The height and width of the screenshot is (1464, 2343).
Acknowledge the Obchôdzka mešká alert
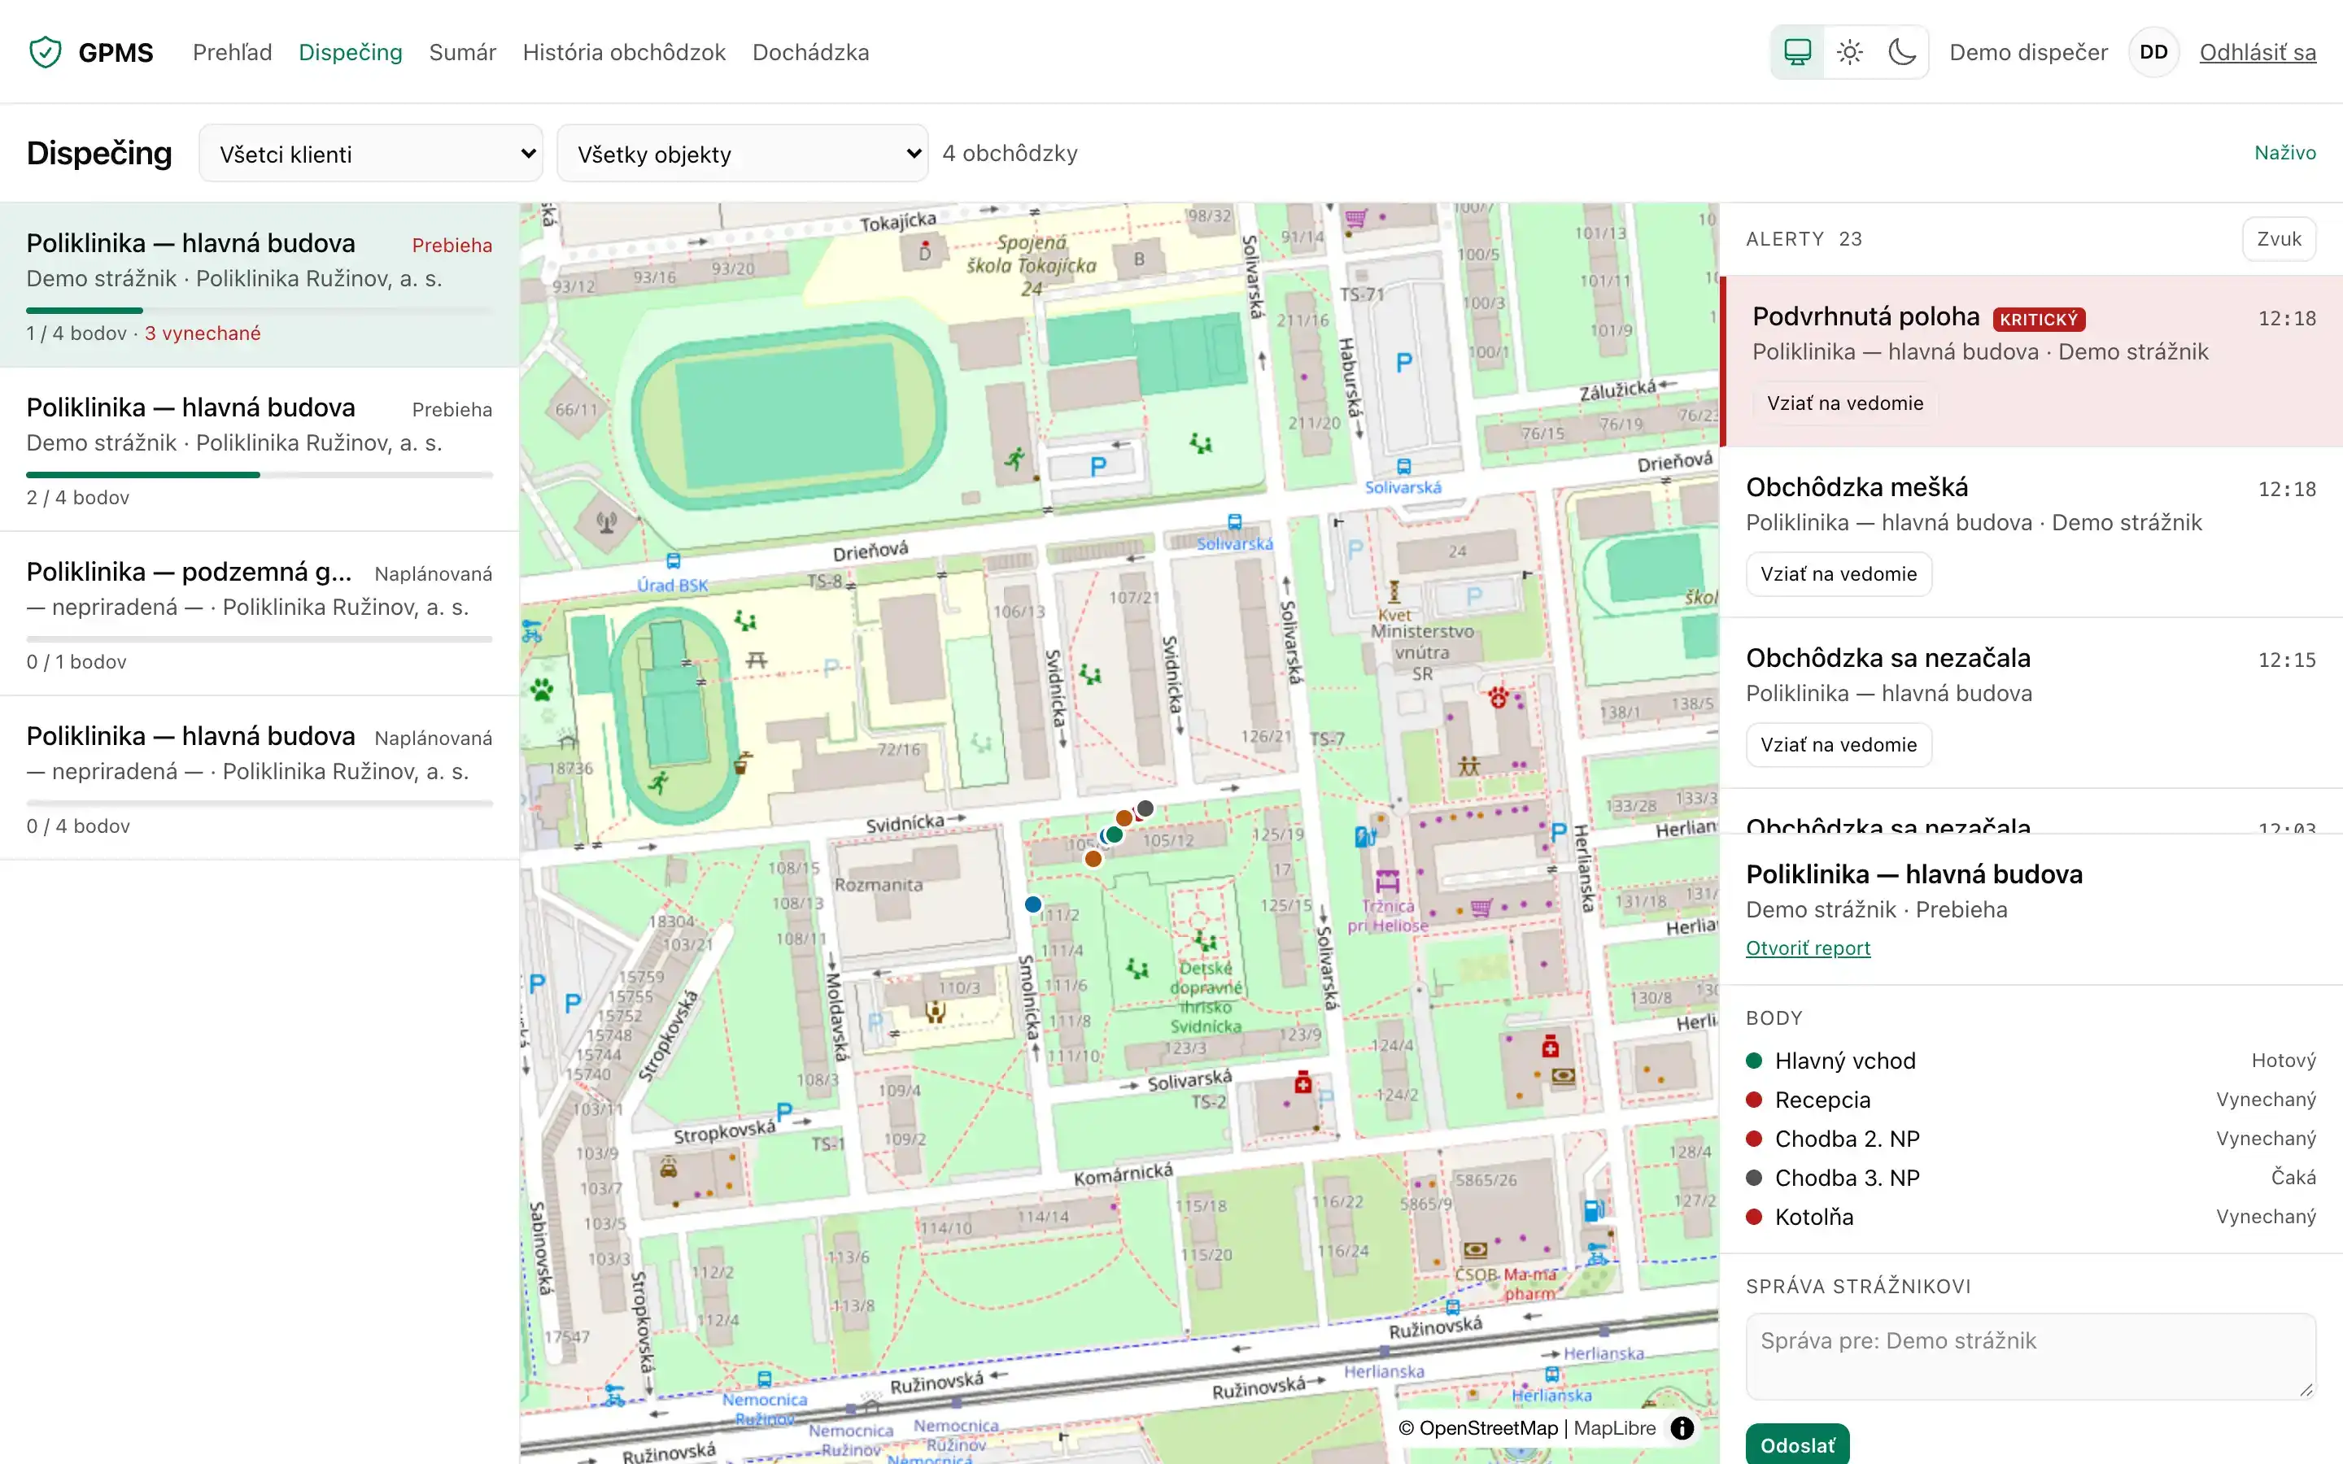click(1839, 574)
